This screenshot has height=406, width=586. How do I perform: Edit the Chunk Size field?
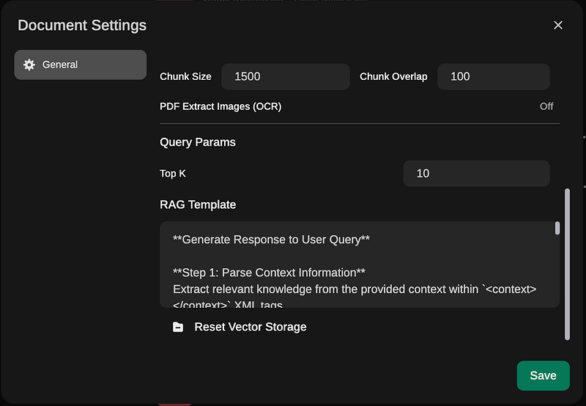click(x=286, y=77)
